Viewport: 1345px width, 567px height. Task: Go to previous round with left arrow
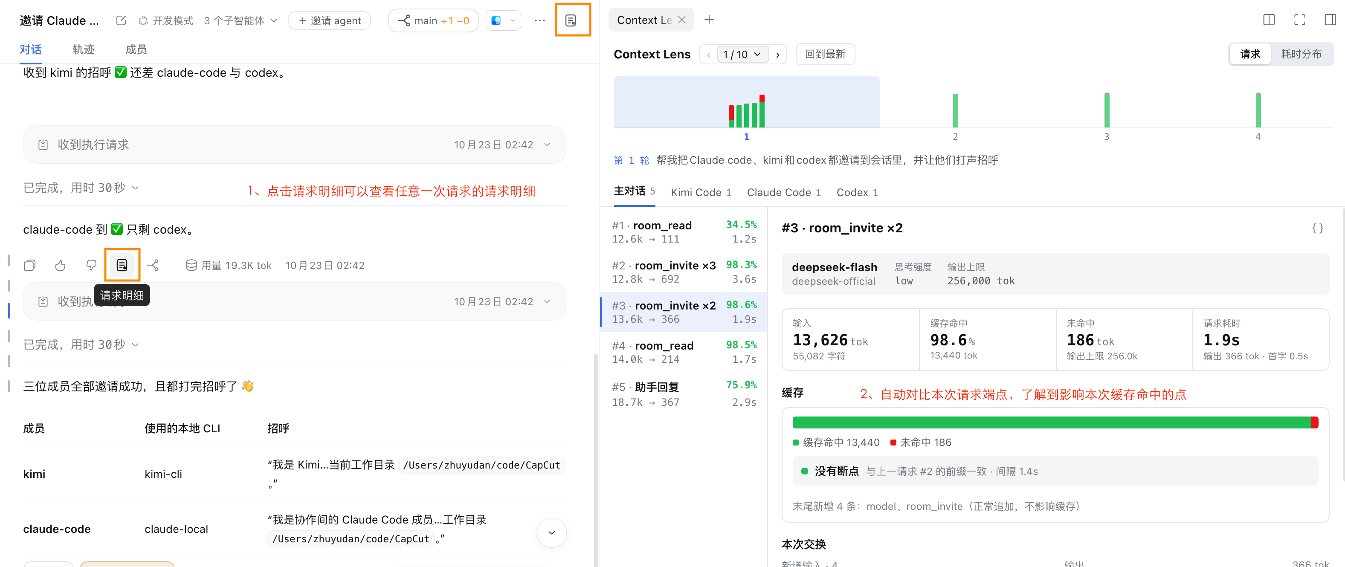[x=708, y=54]
